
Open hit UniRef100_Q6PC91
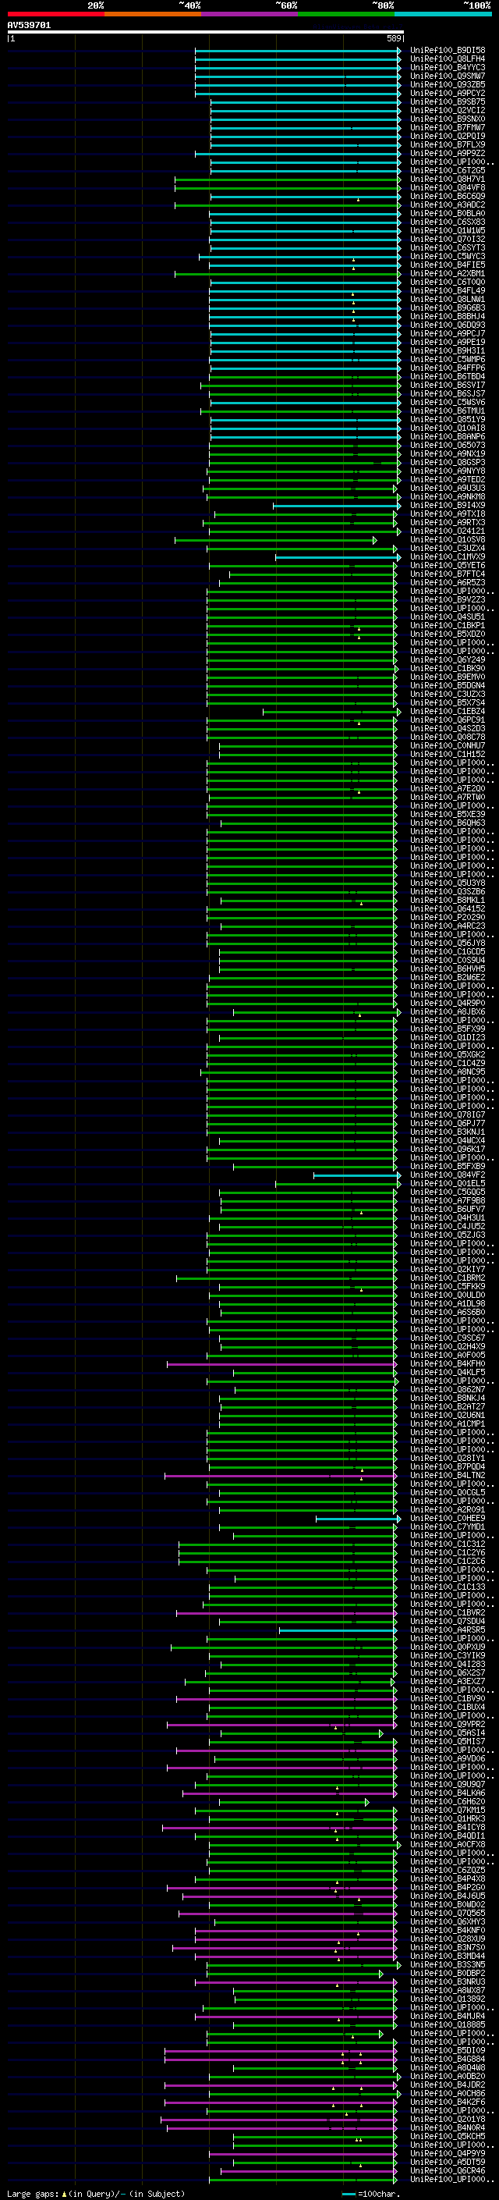click(448, 720)
